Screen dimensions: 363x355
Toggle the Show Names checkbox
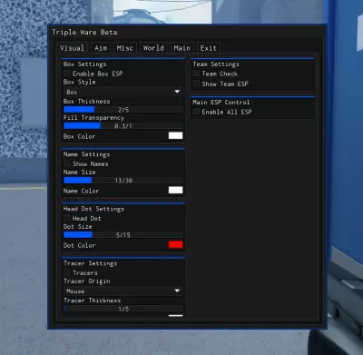pos(67,163)
